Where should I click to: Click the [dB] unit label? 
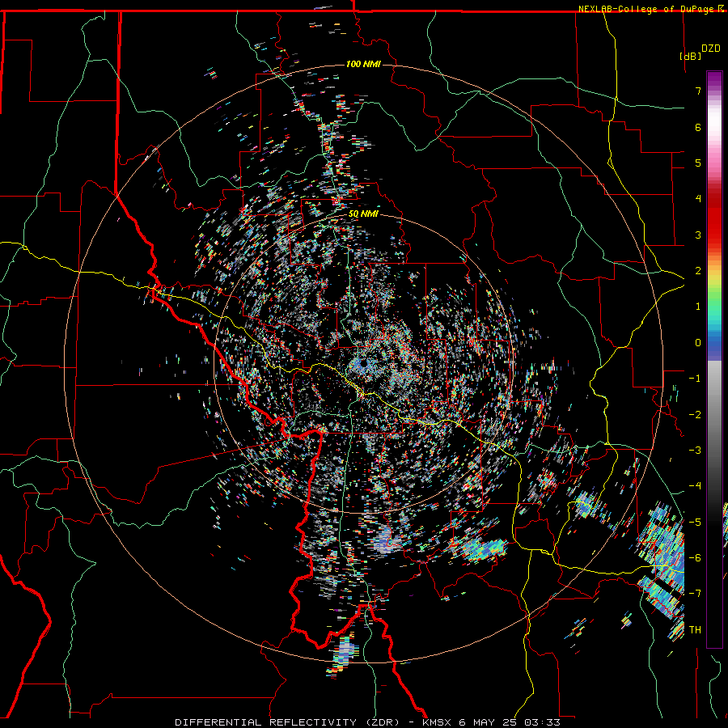690,56
